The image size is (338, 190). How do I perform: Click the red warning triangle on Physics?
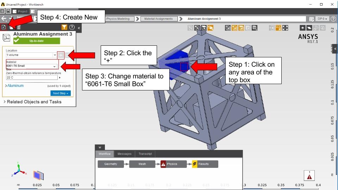(x=163, y=164)
